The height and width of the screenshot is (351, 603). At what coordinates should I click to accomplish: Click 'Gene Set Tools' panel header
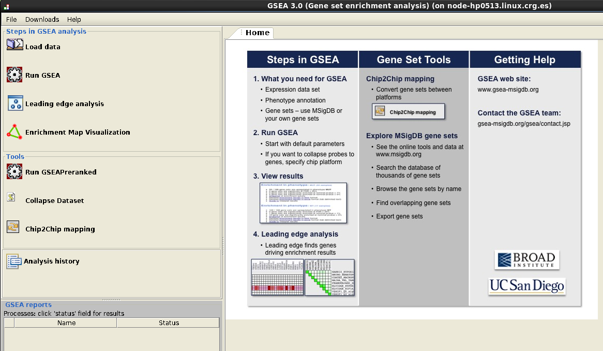pos(414,60)
